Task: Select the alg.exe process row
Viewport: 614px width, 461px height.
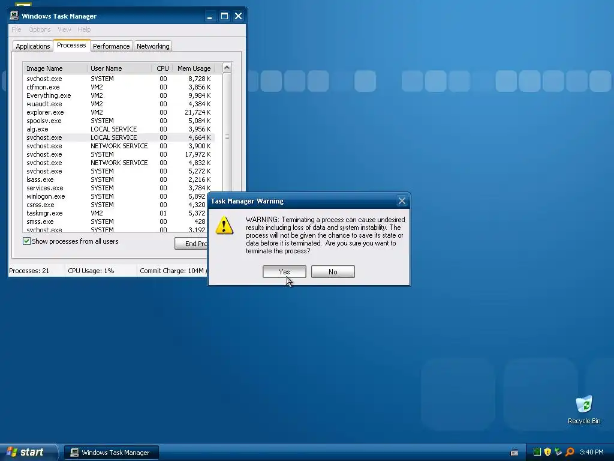Action: pyautogui.click(x=119, y=129)
